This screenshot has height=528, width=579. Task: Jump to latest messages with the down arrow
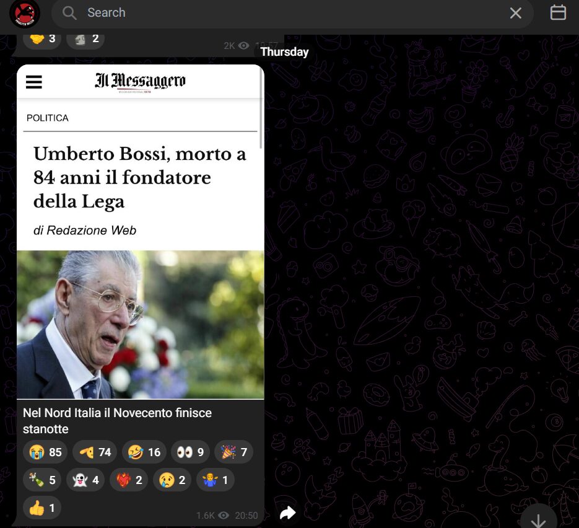click(538, 519)
